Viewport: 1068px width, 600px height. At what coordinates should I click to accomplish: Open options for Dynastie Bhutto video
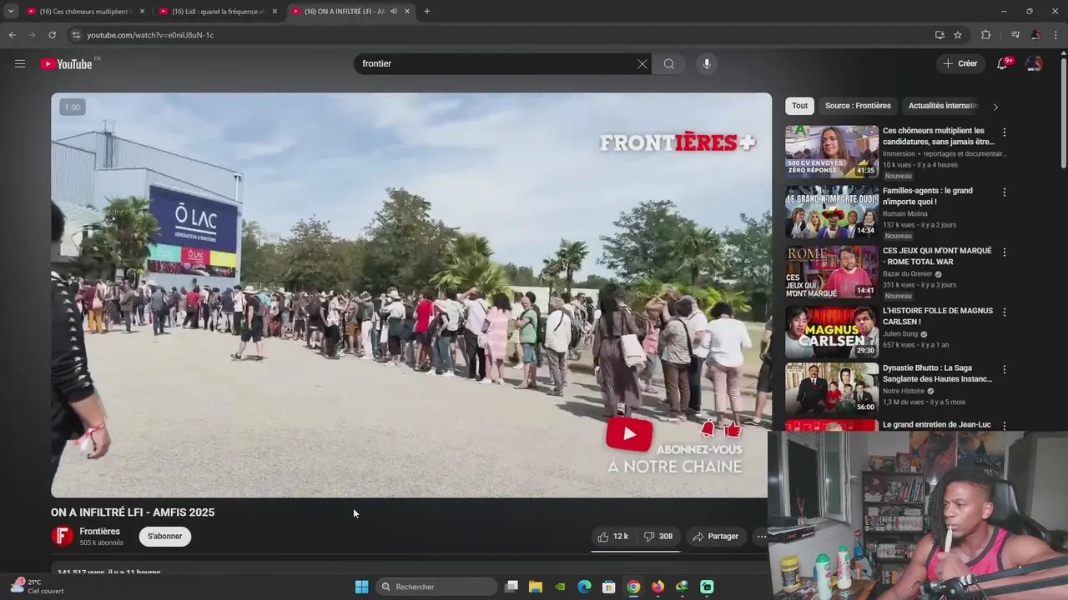[1005, 369]
